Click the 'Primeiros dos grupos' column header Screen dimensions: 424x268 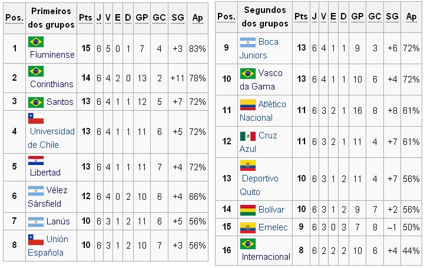51,18
